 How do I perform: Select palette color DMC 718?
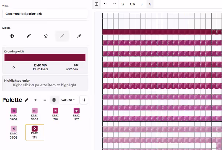pyautogui.click(x=55, y=114)
